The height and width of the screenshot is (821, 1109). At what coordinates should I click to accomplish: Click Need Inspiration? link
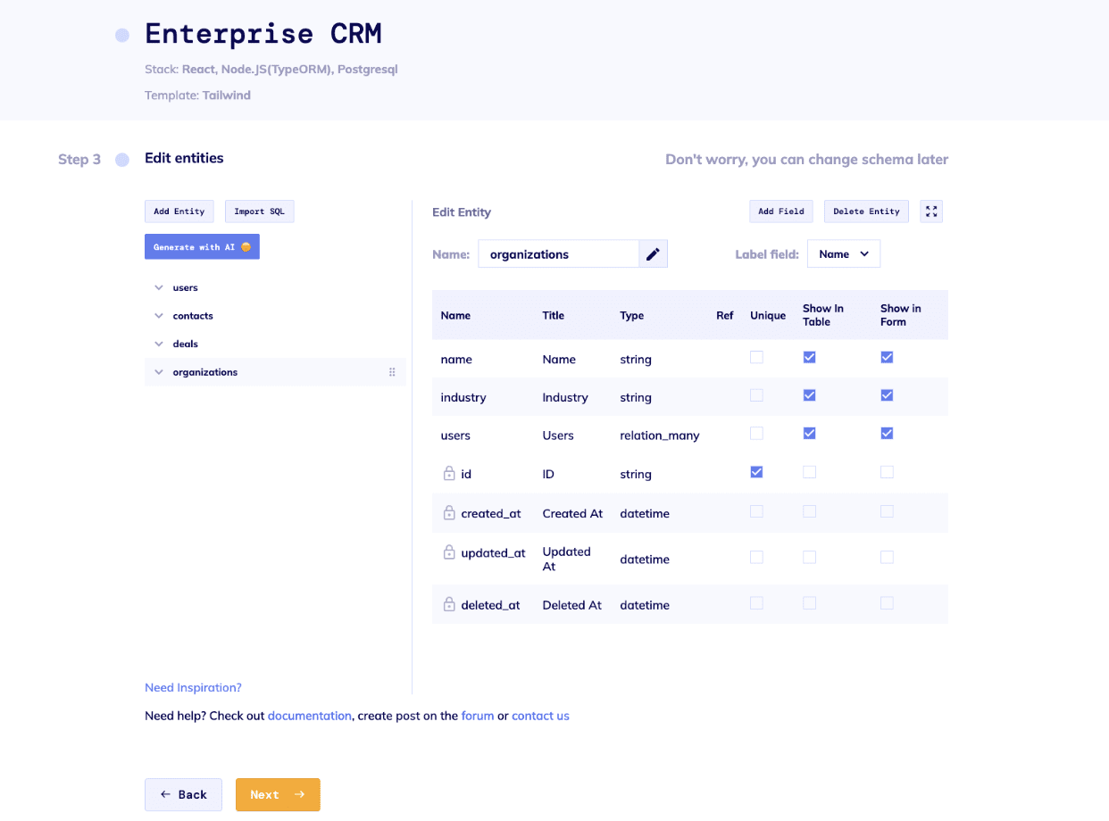[x=193, y=687]
